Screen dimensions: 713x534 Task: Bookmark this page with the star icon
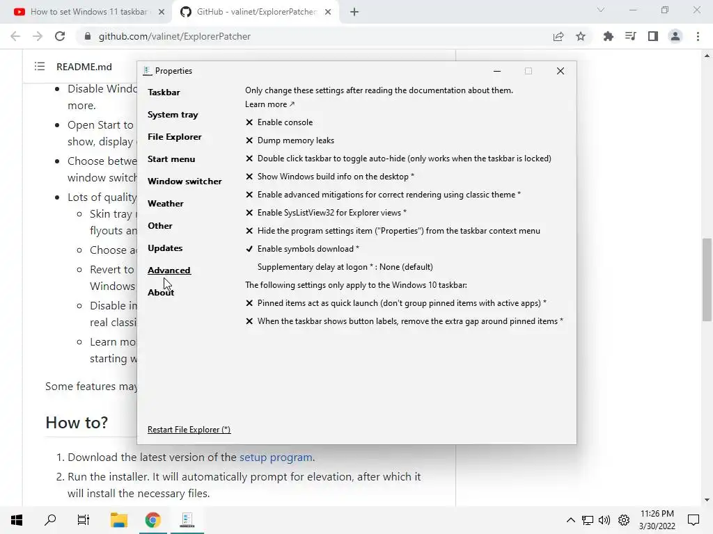pos(581,36)
